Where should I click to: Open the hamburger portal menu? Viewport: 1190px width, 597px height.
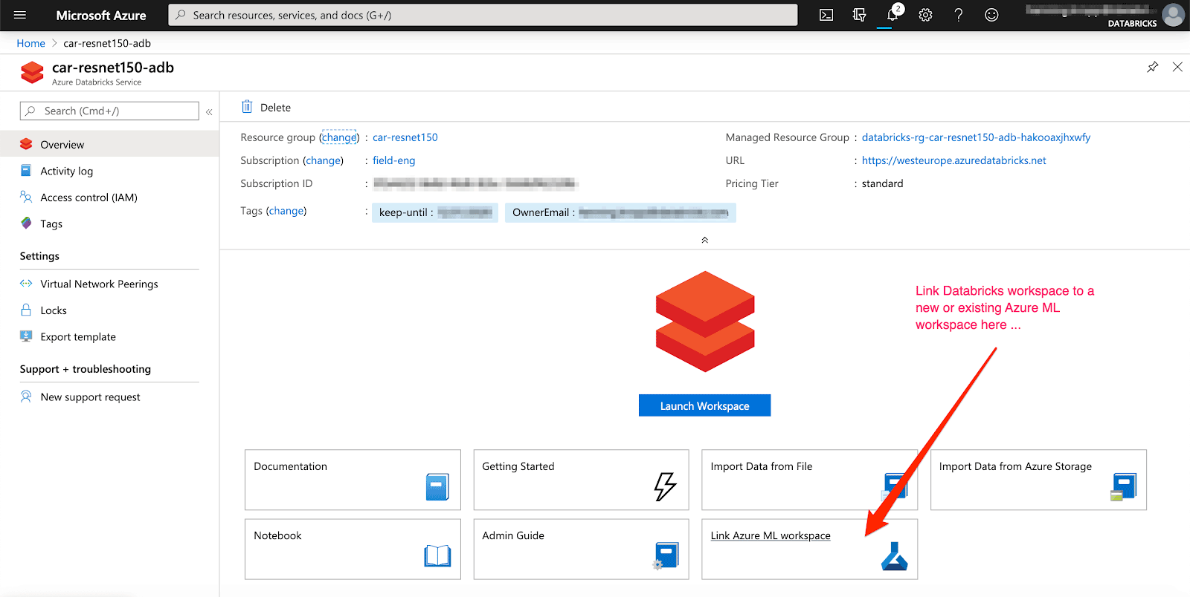click(x=20, y=15)
